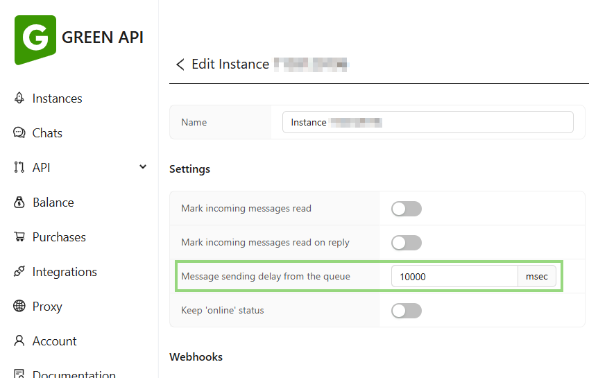This screenshot has width=589, height=378.
Task: Enable Mark incoming messages read toggle
Action: 406,209
